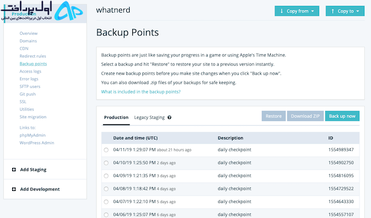
Task: Follow the phpMyAdmin link
Action: pos(33,135)
